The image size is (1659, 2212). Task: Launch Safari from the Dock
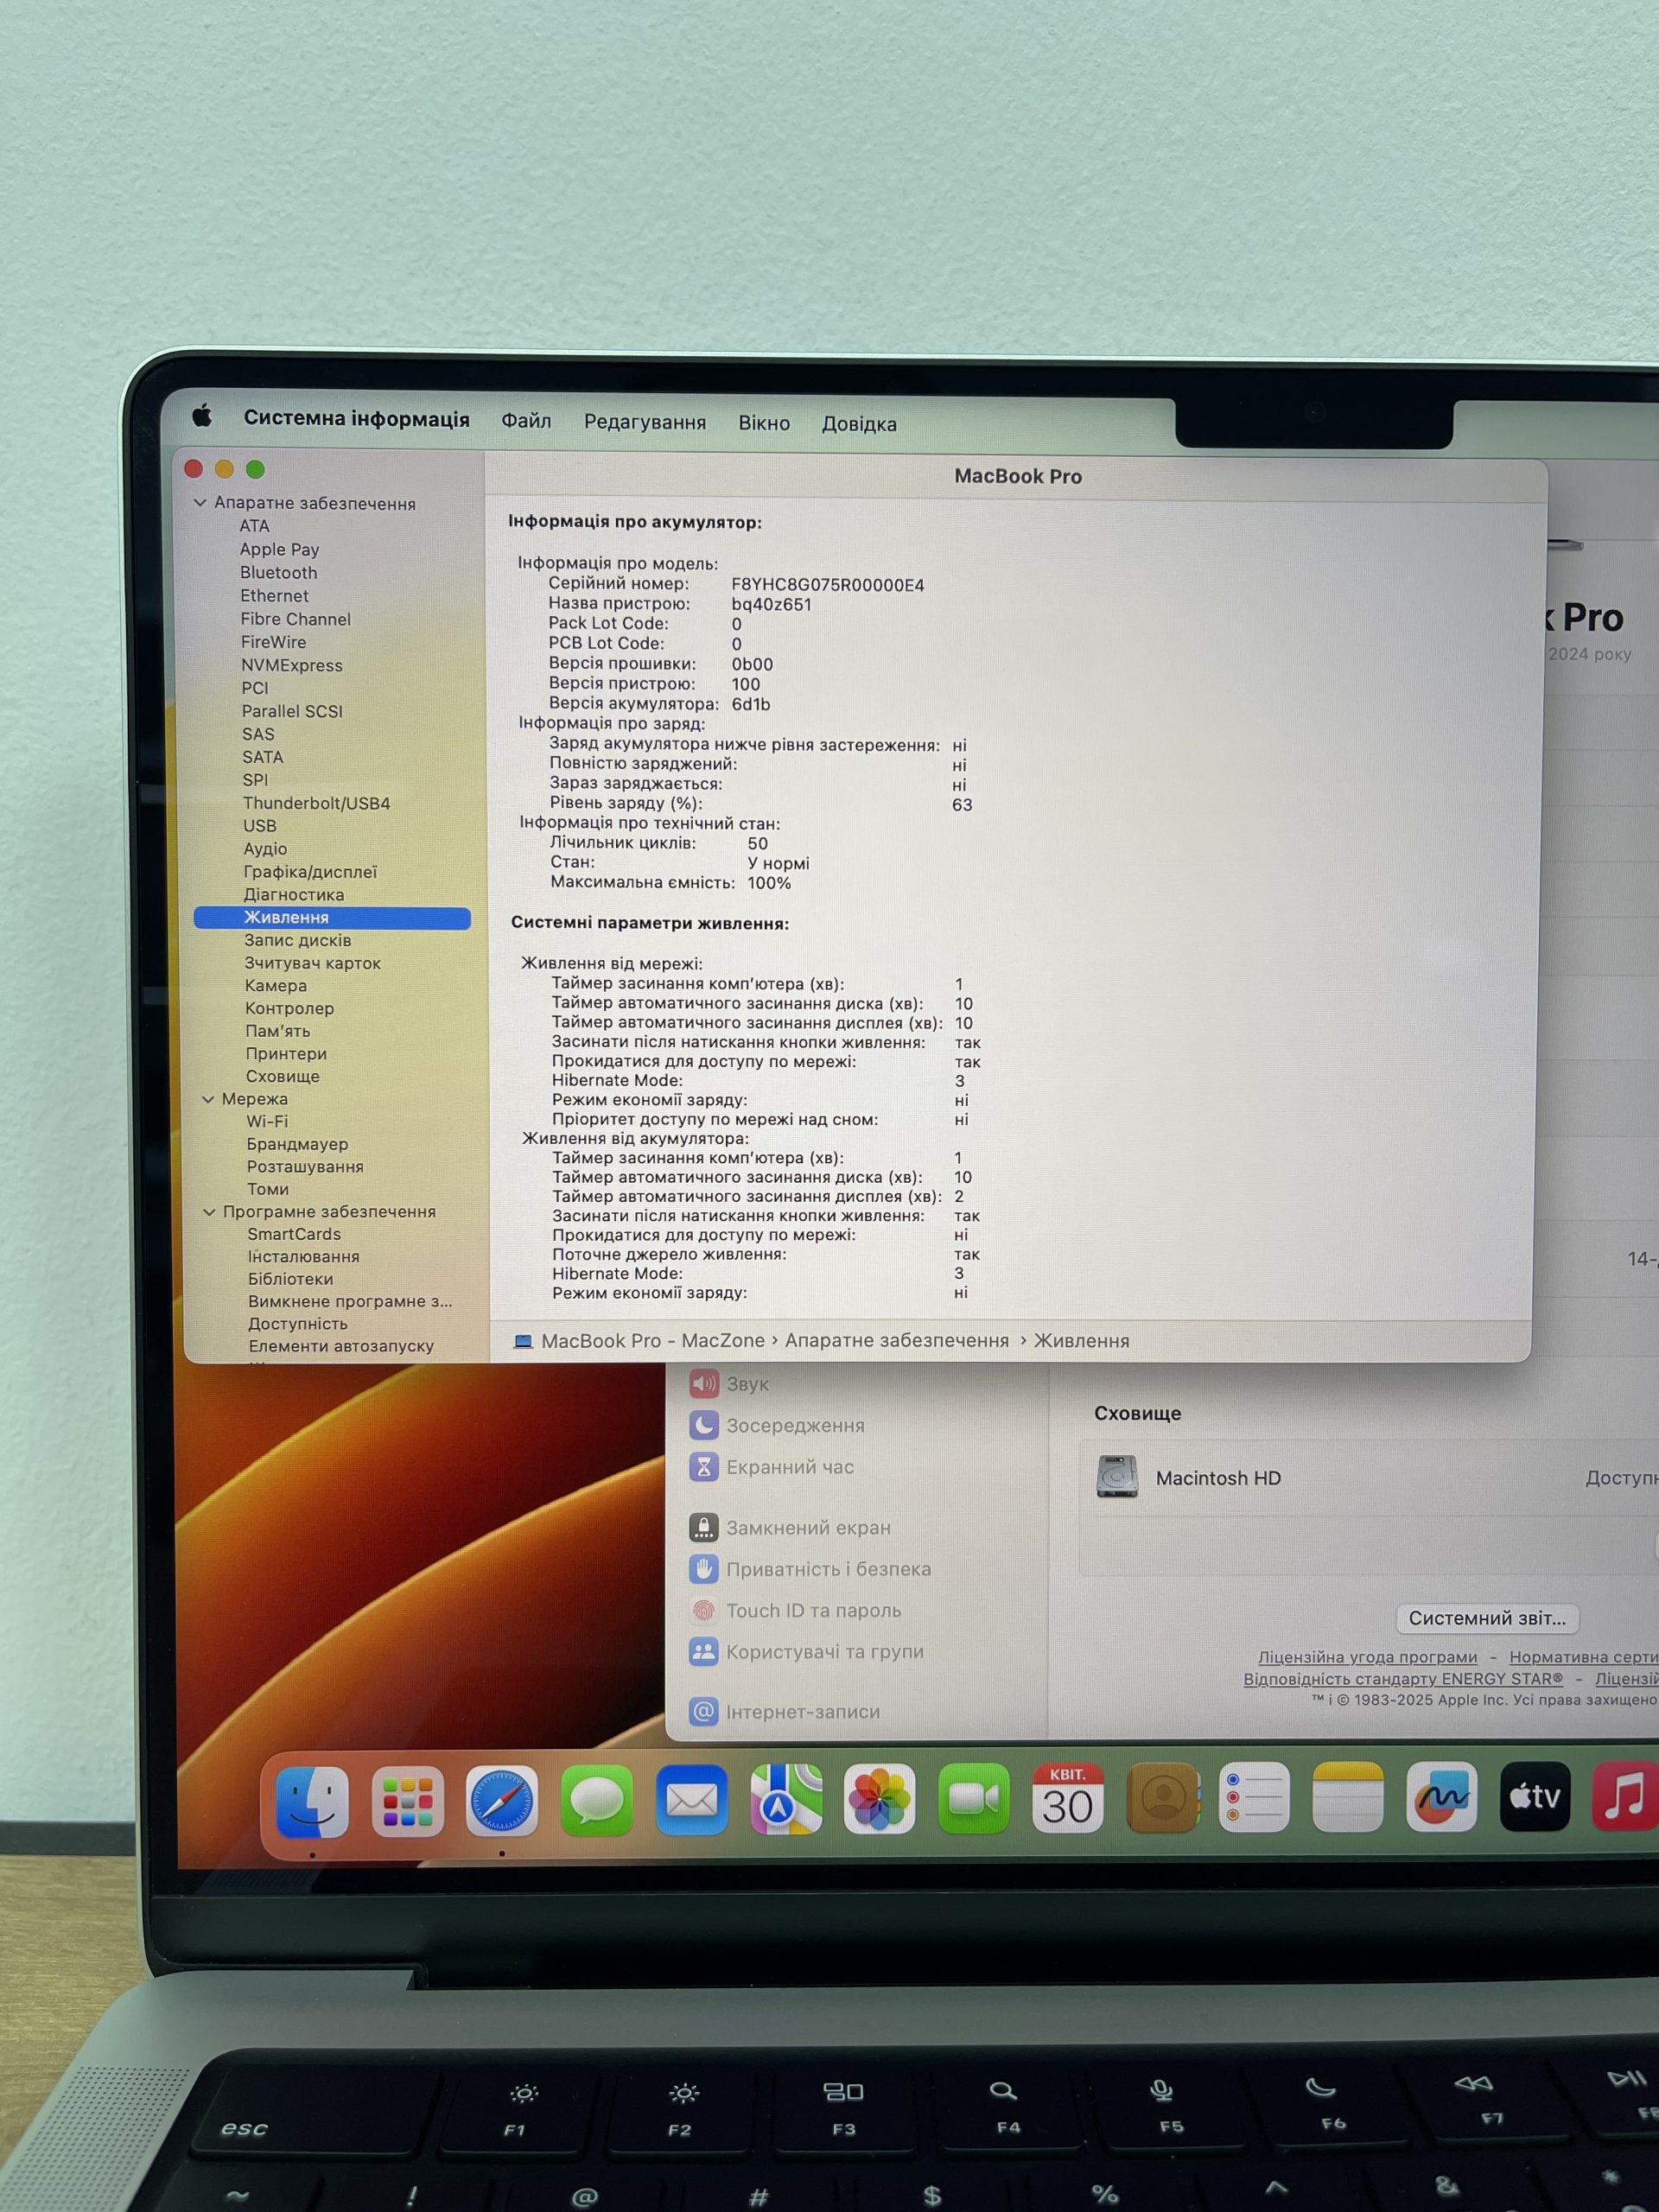(501, 1801)
